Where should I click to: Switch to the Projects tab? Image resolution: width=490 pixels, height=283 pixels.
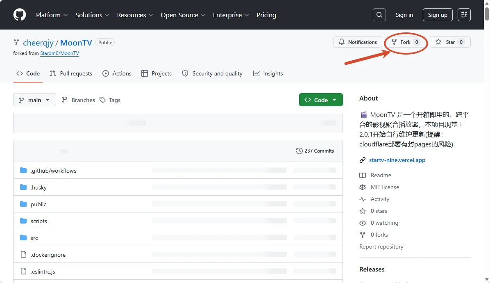(157, 73)
